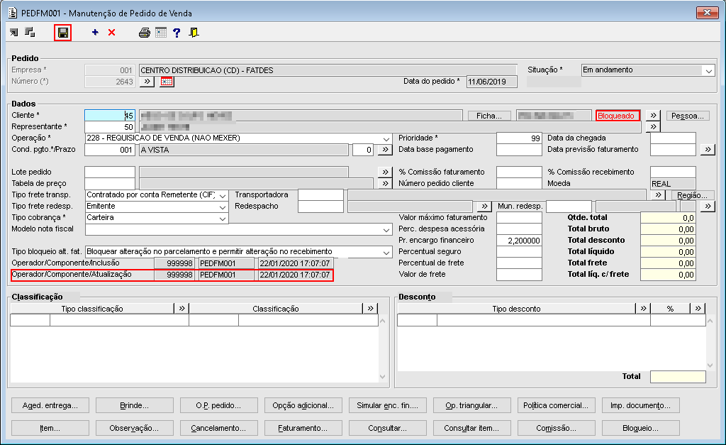The height and width of the screenshot is (445, 726).
Task: Click the toolbar table grid icon
Action: coord(161,33)
